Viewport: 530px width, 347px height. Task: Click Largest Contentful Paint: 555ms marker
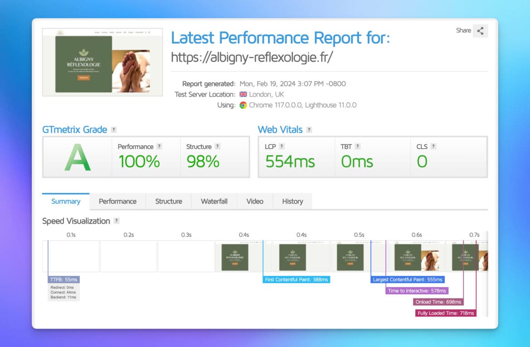tap(407, 279)
